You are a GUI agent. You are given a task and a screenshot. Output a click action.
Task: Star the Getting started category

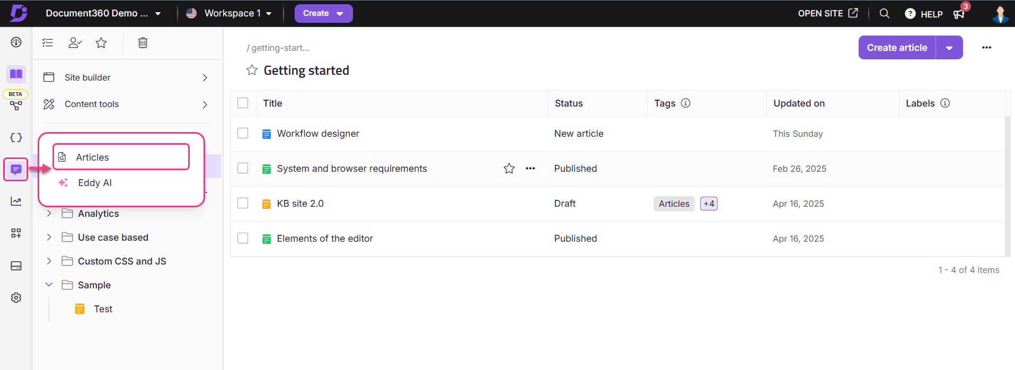[252, 70]
